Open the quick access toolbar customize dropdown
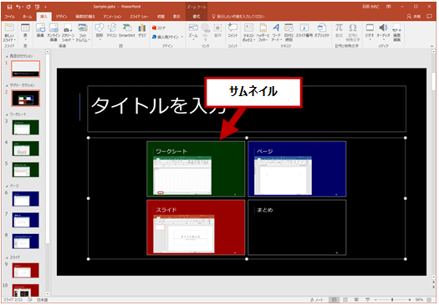The image size is (439, 305). point(45,7)
